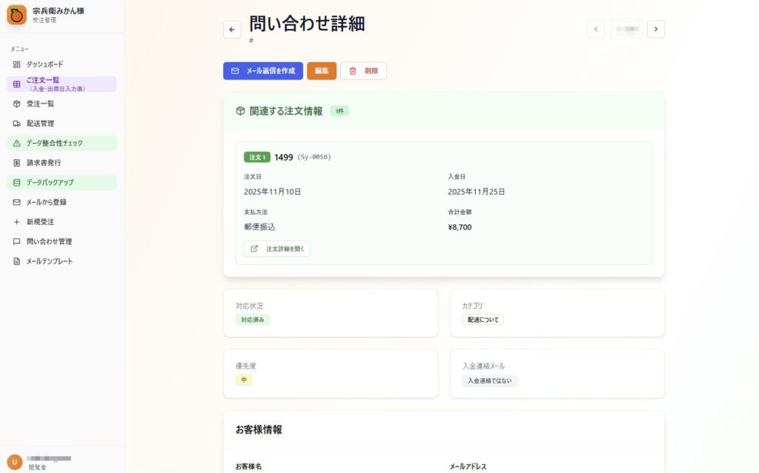This screenshot has width=759, height=473.
Task: Click the external-link icon on 注文詳細を開く
Action: tap(254, 249)
